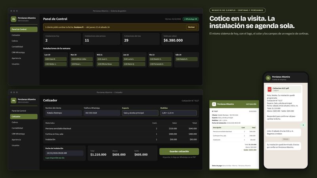Screen dimensions: 317x178
Task: Open Contabilidad in top window sidebar
Action: point(24,47)
